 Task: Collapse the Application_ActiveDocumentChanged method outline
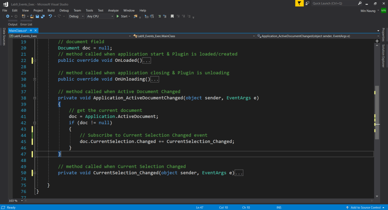tap(34, 98)
